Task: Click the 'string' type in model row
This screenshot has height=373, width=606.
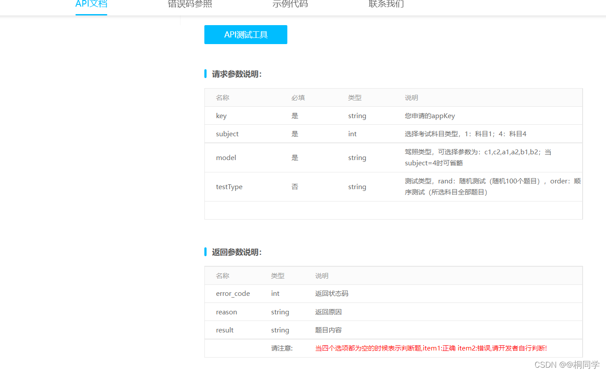Action: 357,158
